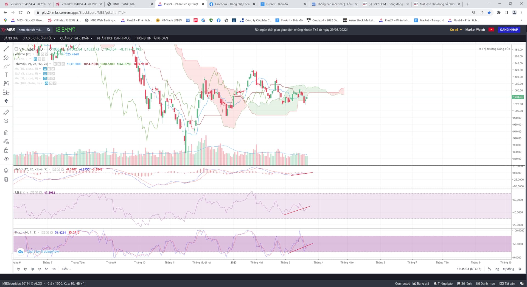
Task: Open chart settings gear icon
Action: click(x=520, y=269)
